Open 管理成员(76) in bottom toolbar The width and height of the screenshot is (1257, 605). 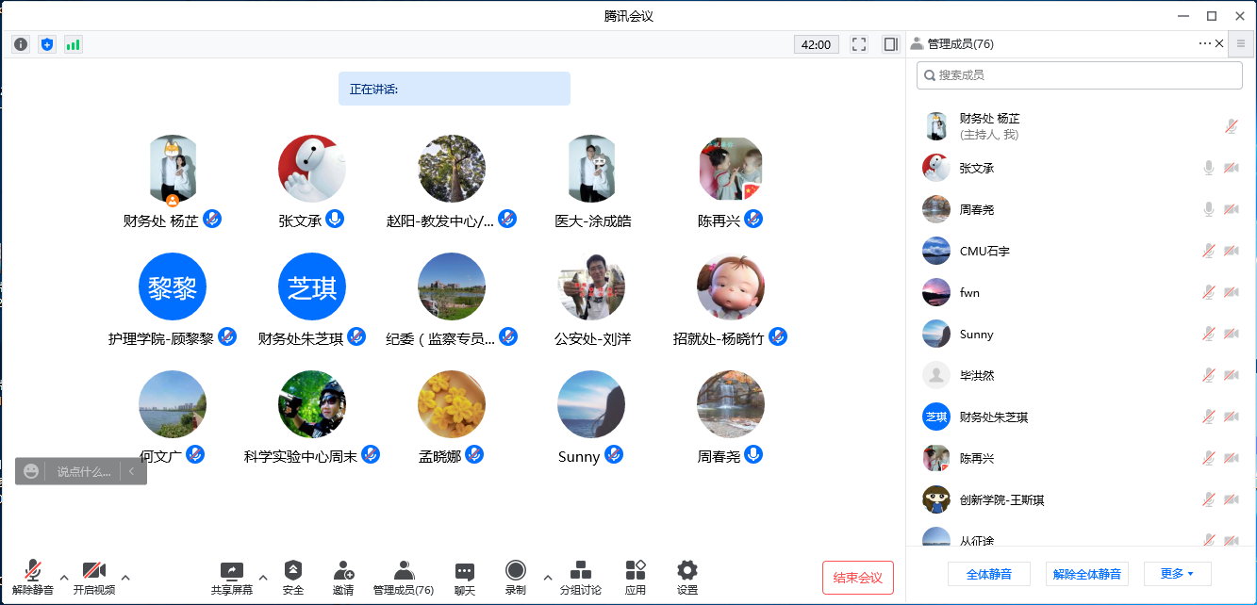[404, 578]
